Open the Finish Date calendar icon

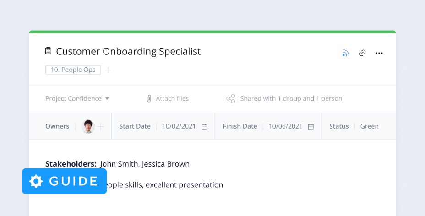311,126
